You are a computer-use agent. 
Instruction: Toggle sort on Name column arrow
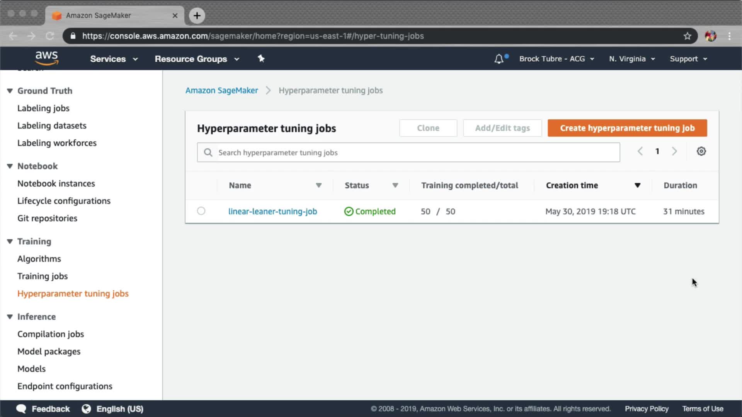pyautogui.click(x=318, y=185)
